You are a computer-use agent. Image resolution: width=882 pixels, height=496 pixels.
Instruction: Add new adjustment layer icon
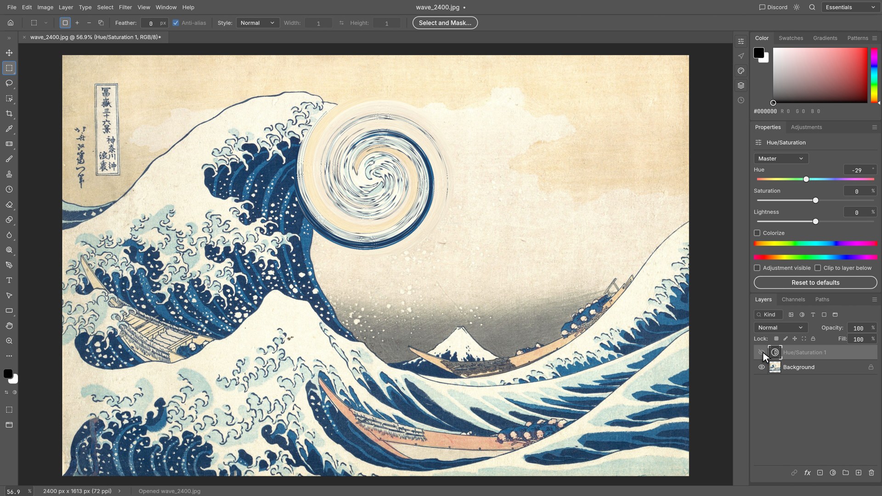tap(833, 473)
